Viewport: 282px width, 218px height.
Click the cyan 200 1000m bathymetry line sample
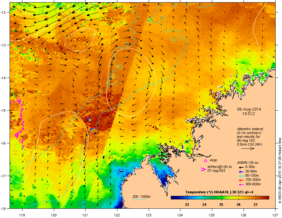139,199
